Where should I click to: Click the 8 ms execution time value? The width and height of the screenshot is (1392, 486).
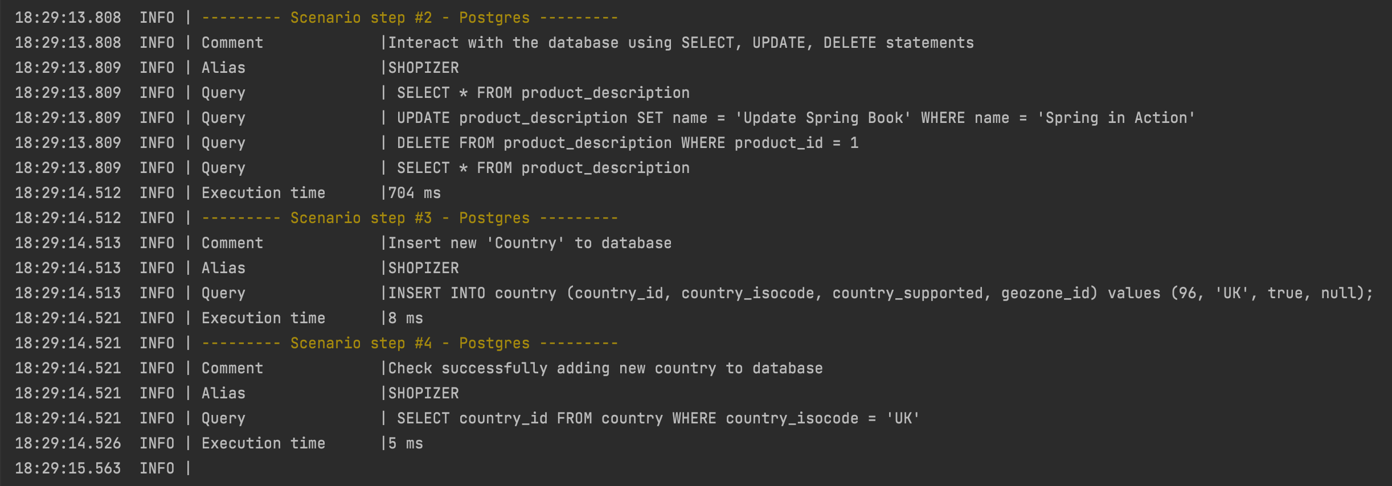[x=406, y=318]
